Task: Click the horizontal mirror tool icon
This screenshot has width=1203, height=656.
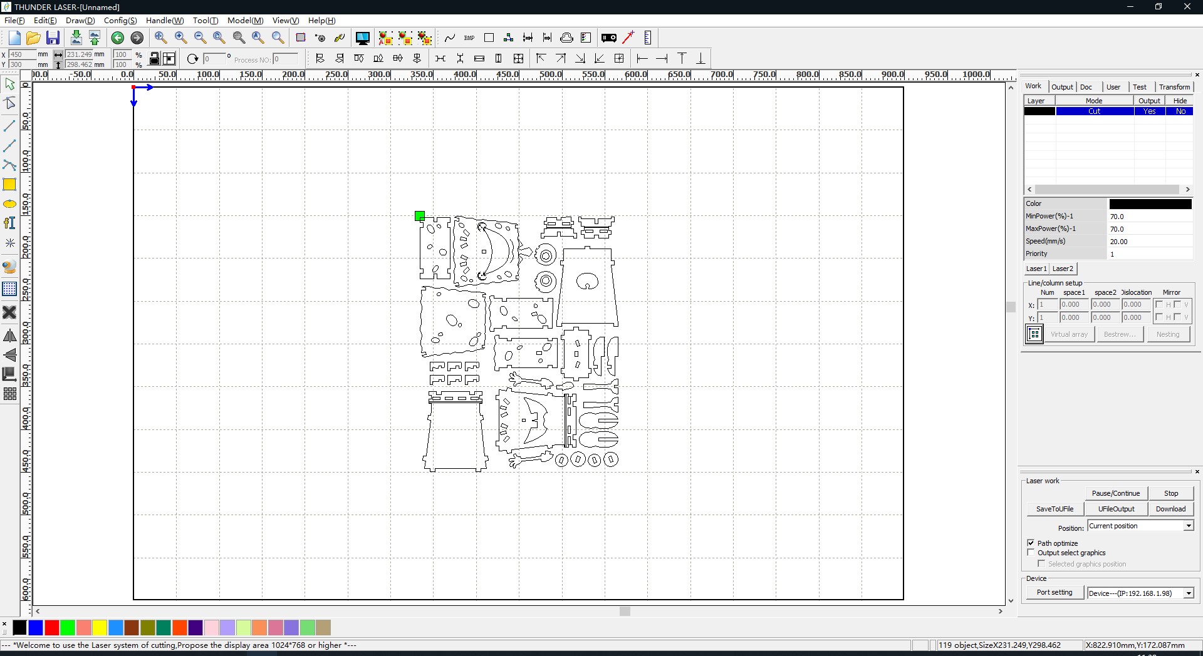Action: tap(9, 336)
